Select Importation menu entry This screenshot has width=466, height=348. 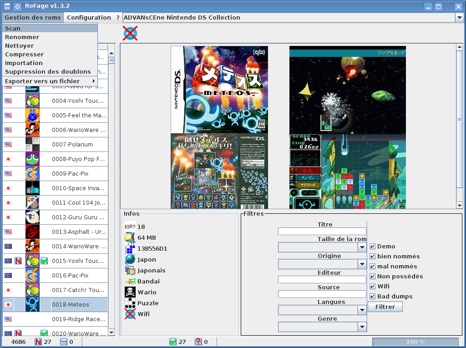tap(50, 63)
